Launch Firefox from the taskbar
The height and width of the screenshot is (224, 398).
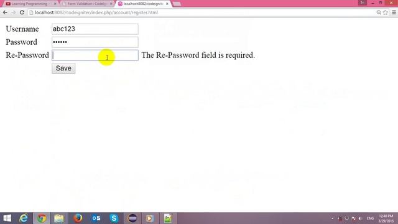78,218
